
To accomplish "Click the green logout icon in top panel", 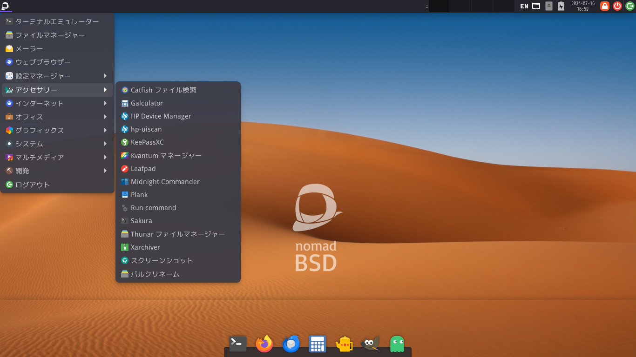I will pyautogui.click(x=630, y=6).
